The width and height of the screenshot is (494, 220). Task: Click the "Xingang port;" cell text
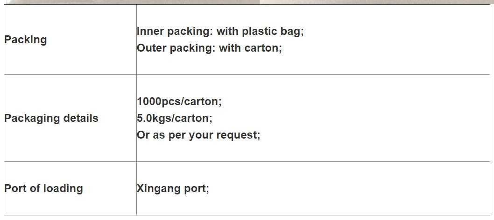pyautogui.click(x=173, y=188)
